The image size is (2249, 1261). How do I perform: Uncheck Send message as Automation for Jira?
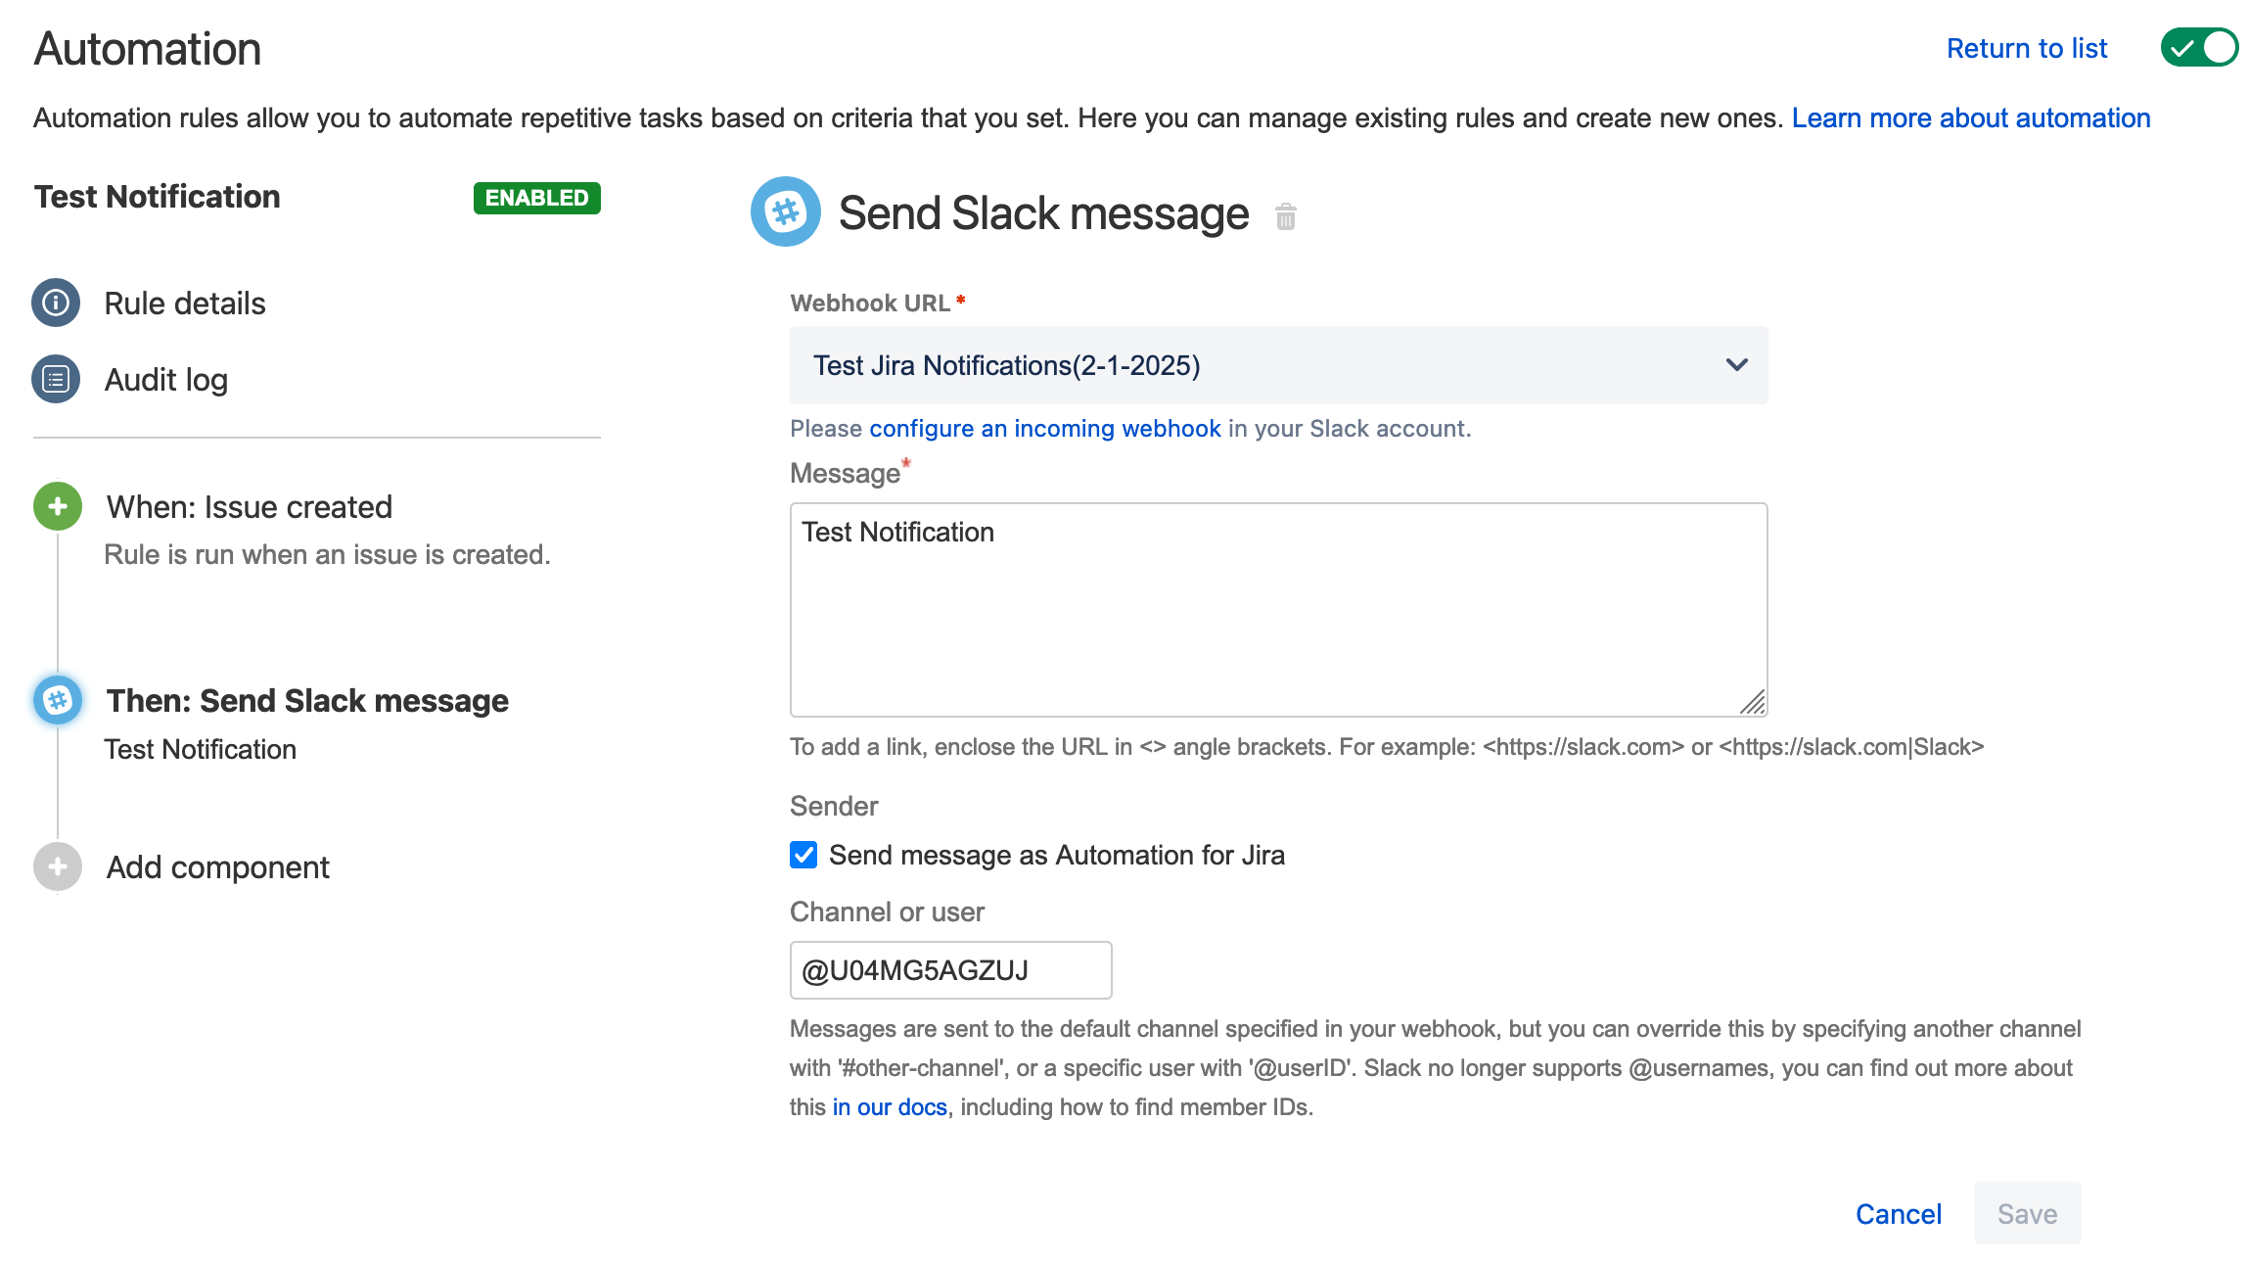pyautogui.click(x=803, y=855)
